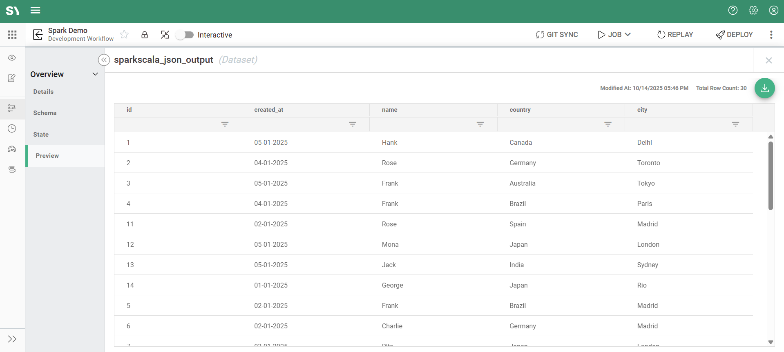Screen dimensions: 784x352
Task: Open the JOB dropdown menu
Action: coord(614,35)
